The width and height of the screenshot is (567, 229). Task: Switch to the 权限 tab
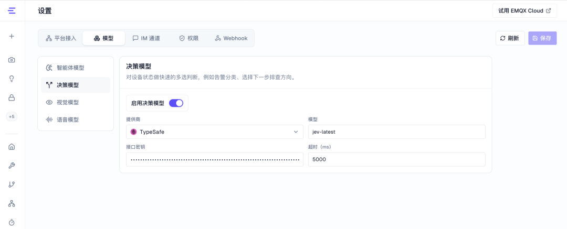tap(189, 38)
